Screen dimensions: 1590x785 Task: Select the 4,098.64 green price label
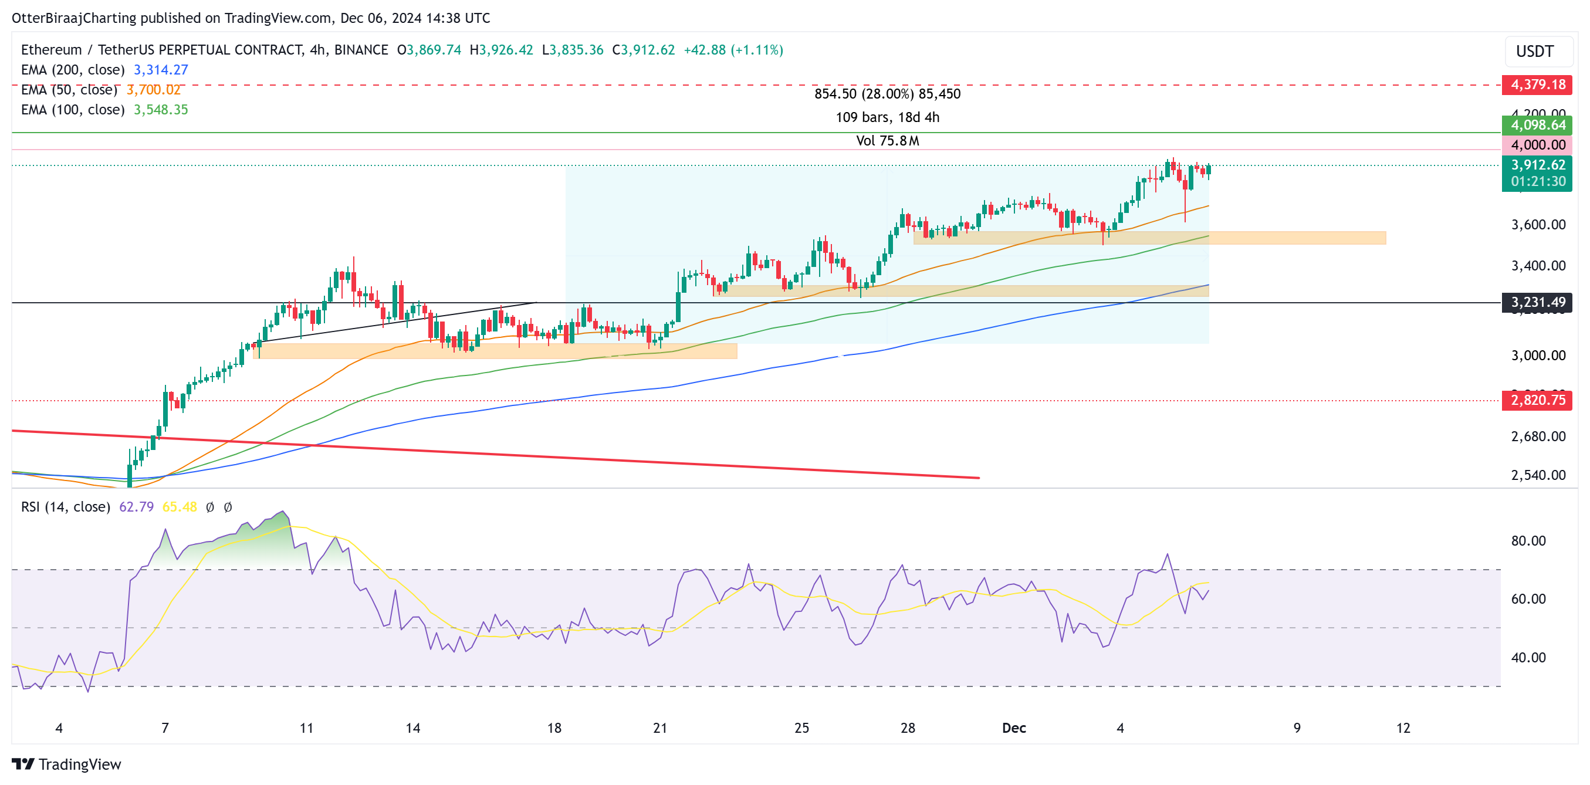[x=1538, y=124]
